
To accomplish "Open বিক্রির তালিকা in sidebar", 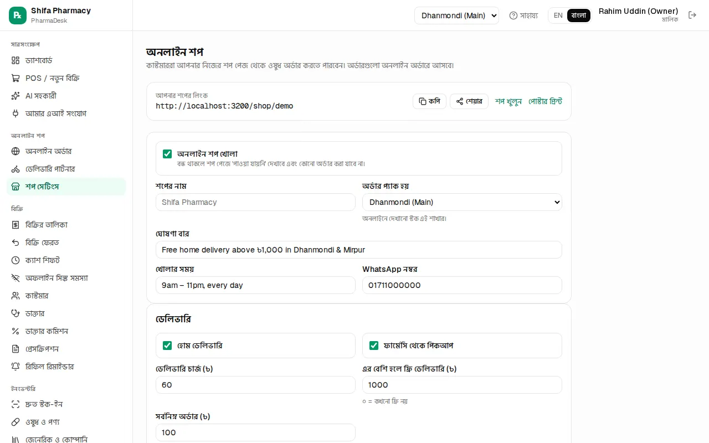I will pyautogui.click(x=66, y=225).
